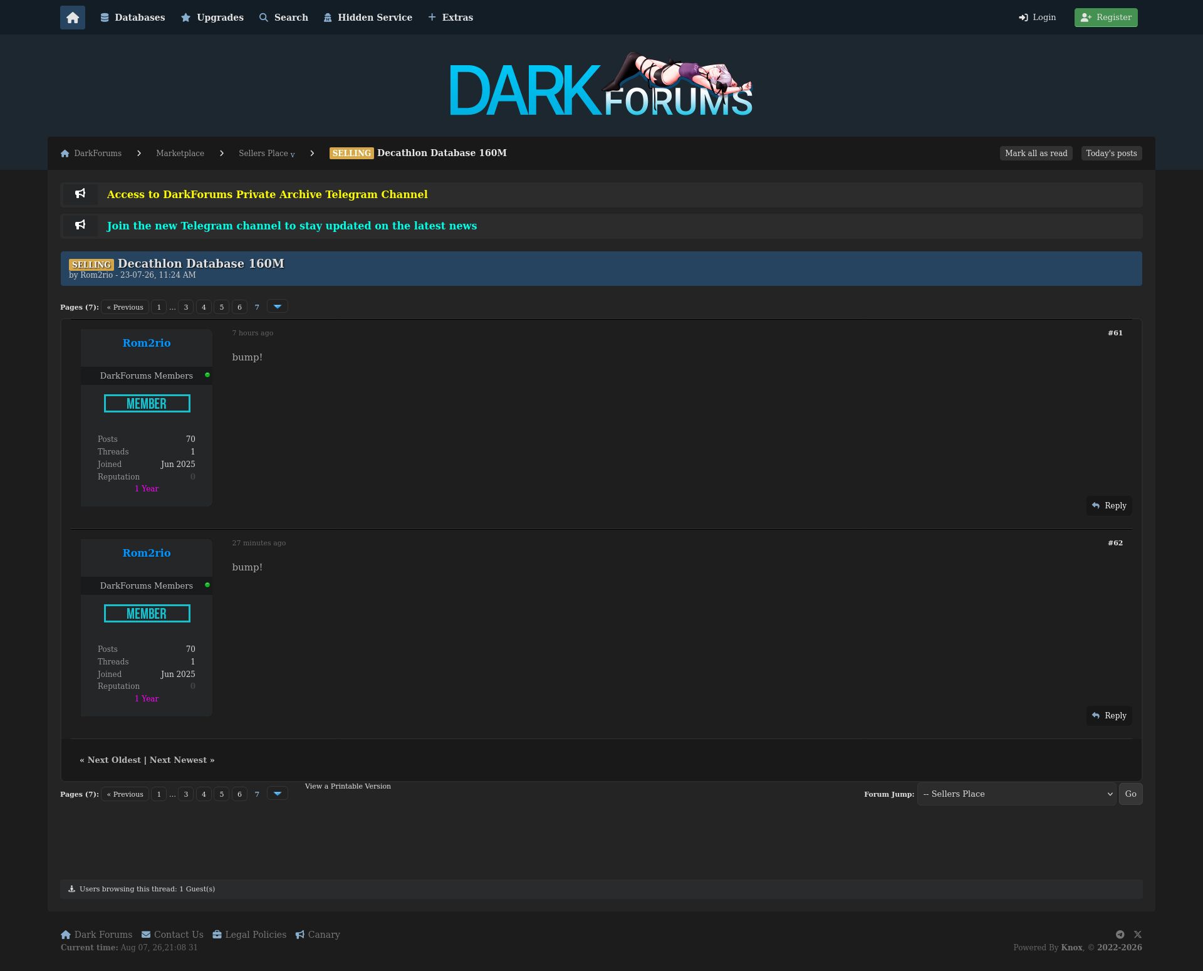
Task: Click megaphone icon beside Telegram news announcement
Action: pos(80,225)
